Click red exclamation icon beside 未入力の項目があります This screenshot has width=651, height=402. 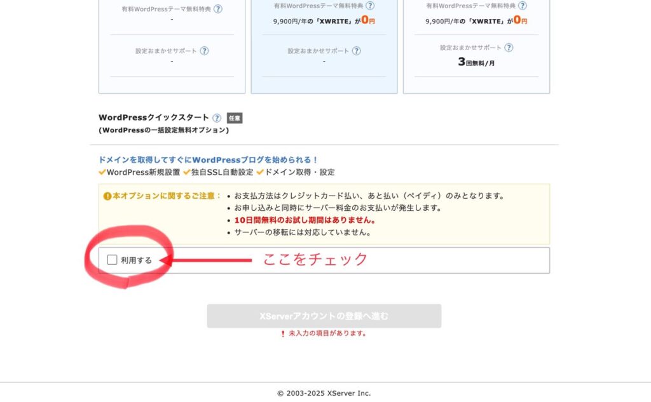coord(283,333)
